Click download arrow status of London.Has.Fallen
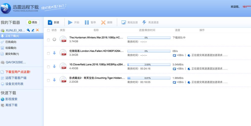Viewport: 251px width, 126px height. tap(54, 53)
